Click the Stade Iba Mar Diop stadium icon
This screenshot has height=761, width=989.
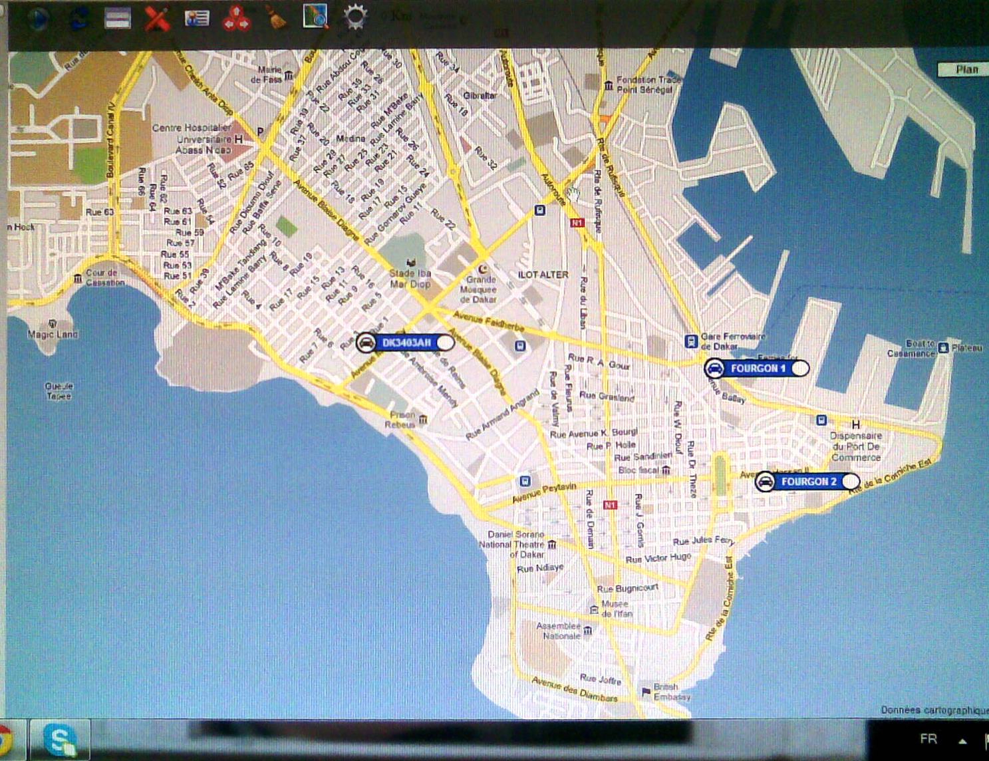click(x=411, y=263)
